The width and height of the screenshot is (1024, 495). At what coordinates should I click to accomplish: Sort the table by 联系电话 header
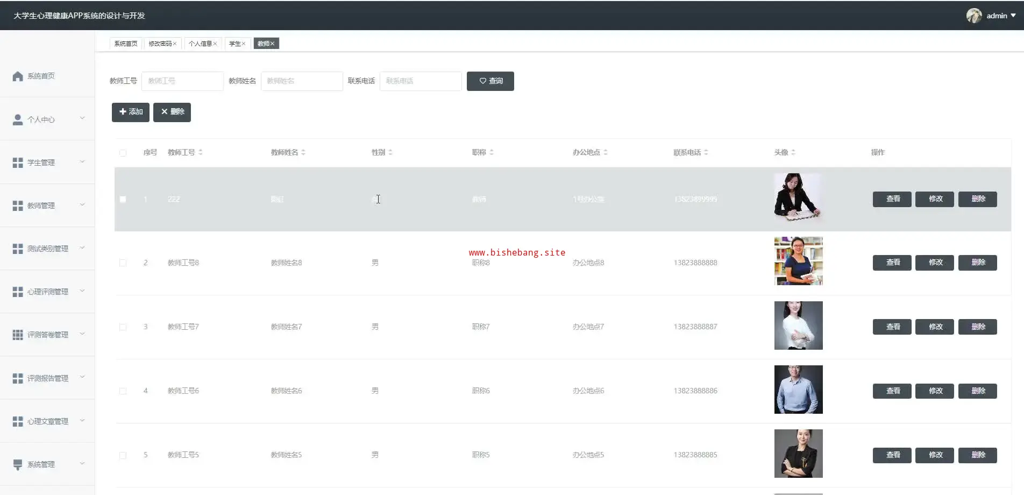click(706, 152)
